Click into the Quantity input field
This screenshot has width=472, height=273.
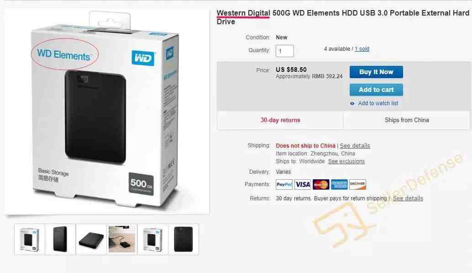(284, 51)
